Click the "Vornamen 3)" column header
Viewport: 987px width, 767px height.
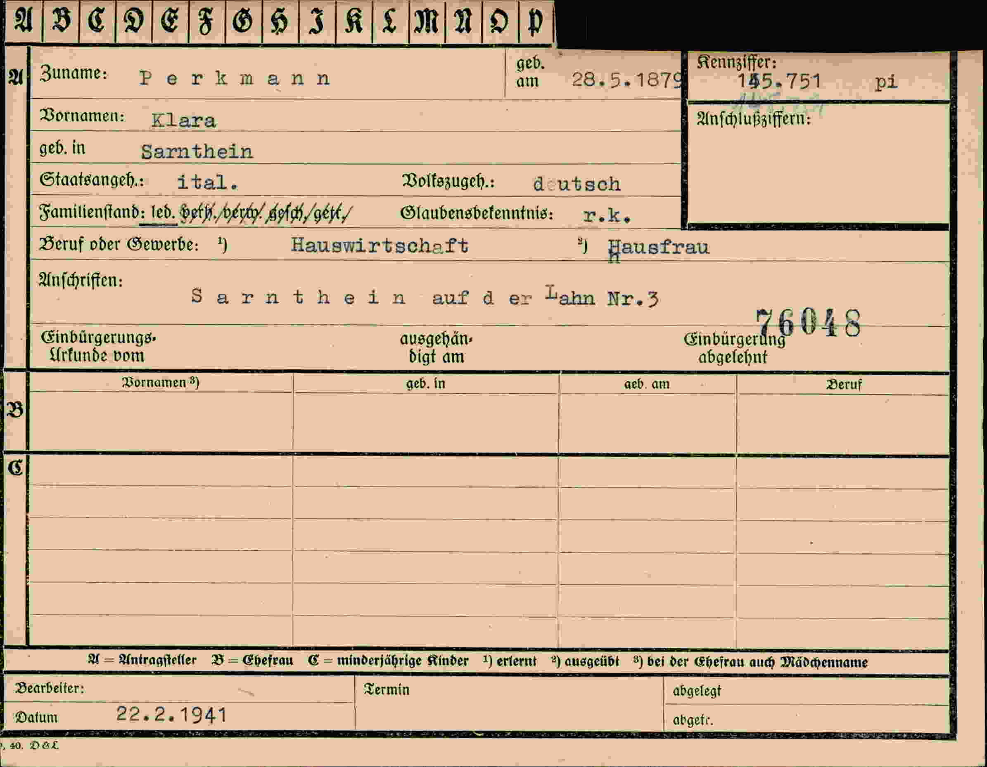160,383
